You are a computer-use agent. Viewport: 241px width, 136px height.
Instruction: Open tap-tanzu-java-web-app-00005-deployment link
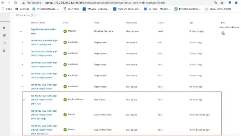44,75
